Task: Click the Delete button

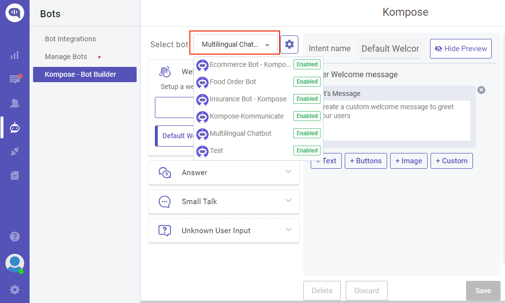Action: pos(322,291)
